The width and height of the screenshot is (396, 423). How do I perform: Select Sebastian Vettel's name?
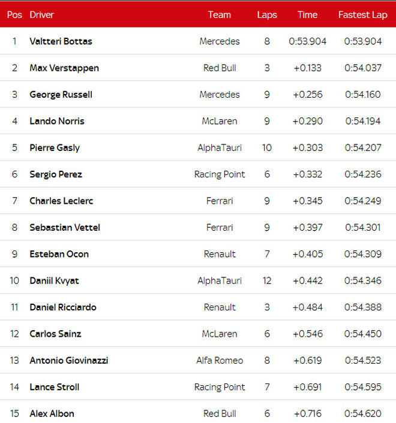(65, 228)
